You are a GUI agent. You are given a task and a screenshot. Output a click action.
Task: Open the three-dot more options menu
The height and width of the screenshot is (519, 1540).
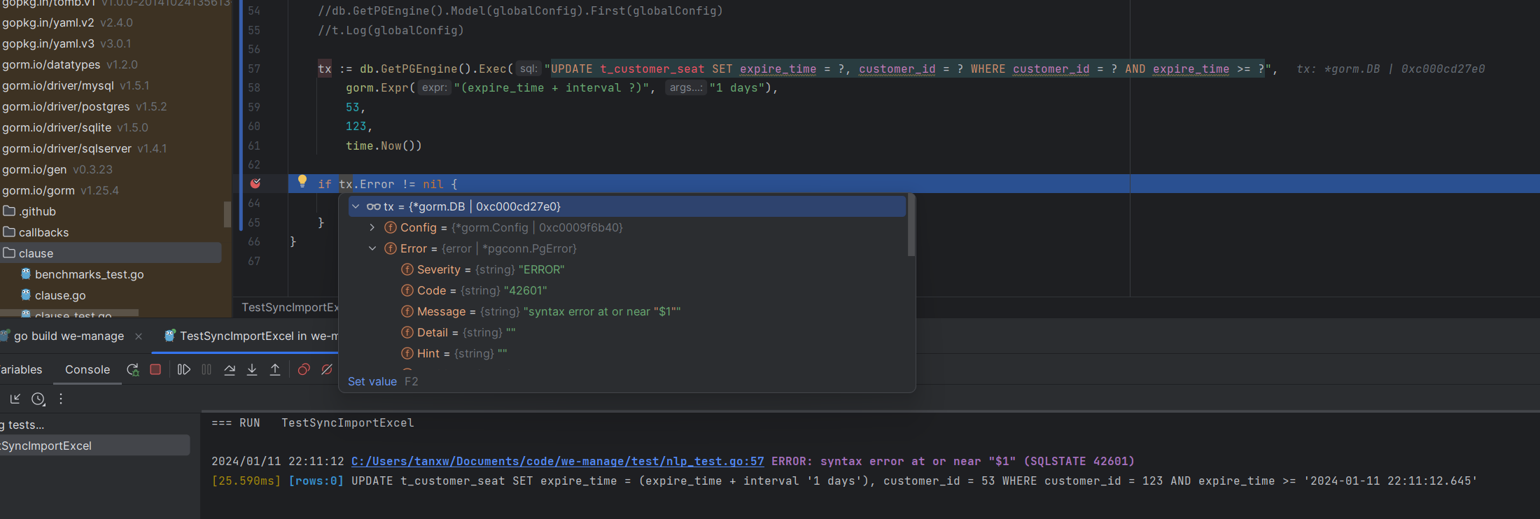(61, 399)
